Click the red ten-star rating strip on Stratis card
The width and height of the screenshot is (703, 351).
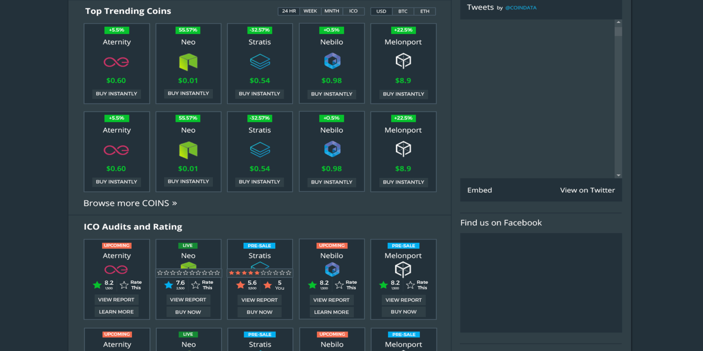pyautogui.click(x=260, y=273)
